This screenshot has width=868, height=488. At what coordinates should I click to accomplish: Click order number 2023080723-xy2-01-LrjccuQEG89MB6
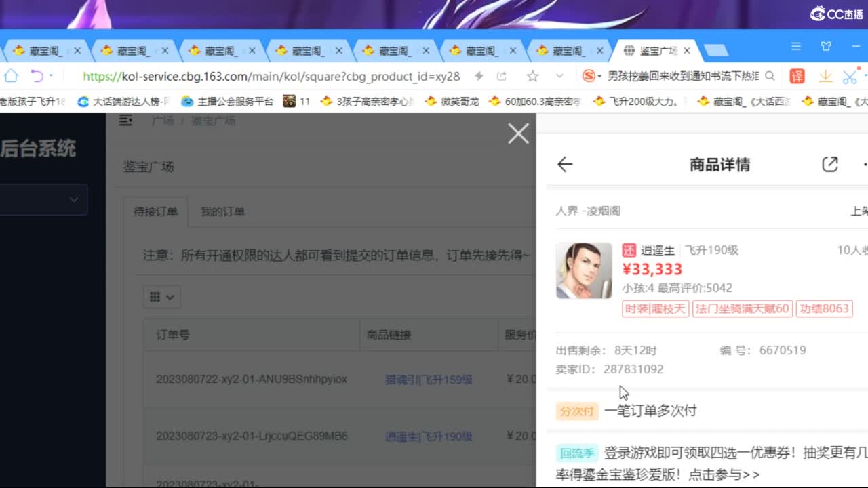point(252,436)
